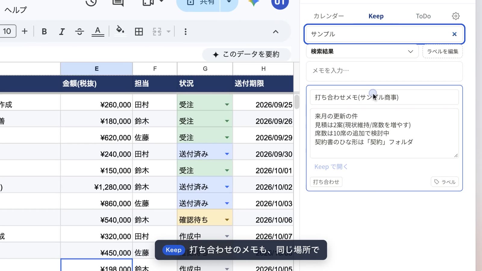This screenshot has width=482, height=271.
Task: Open the ヘルプ menu
Action: click(x=16, y=10)
